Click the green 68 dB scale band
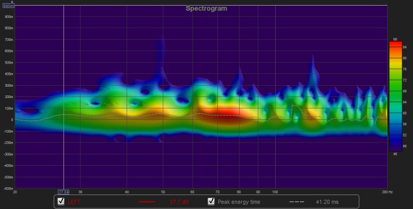The width and height of the screenshot is (413, 209). (x=395, y=92)
